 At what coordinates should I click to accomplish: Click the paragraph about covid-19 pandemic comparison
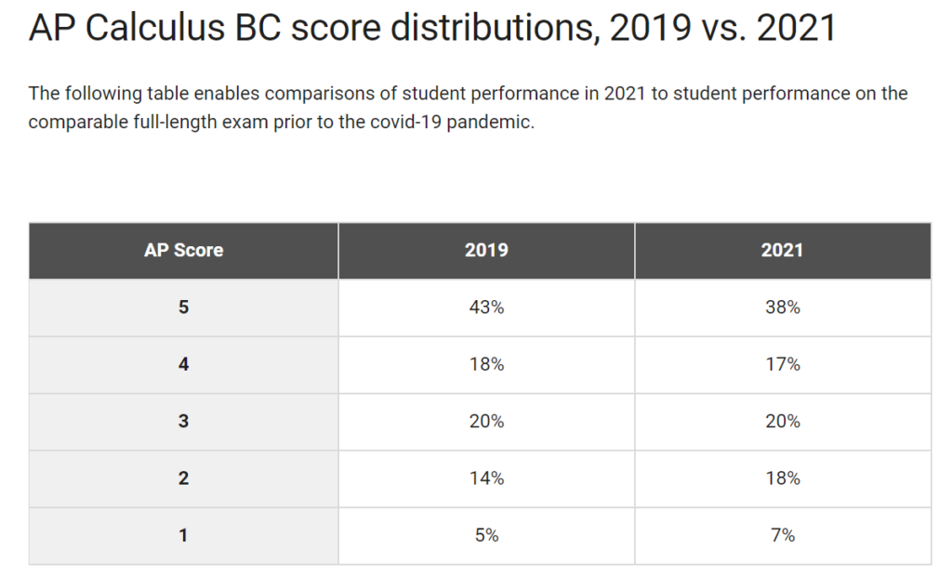coord(468,108)
